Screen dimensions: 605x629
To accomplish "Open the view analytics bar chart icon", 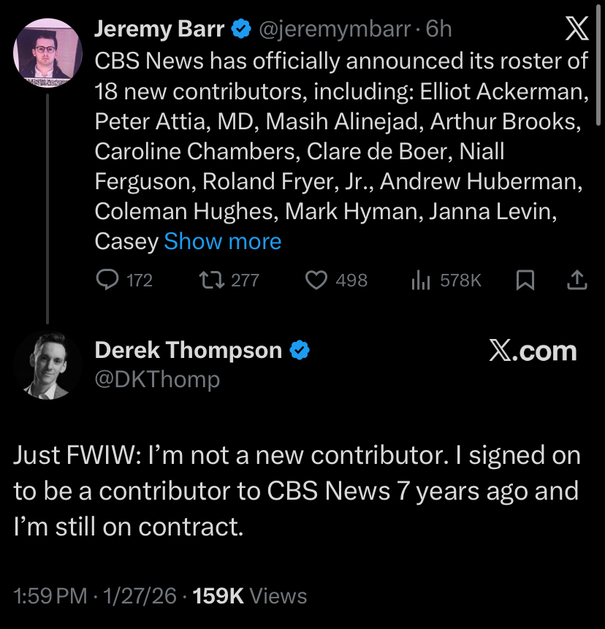I will [421, 280].
